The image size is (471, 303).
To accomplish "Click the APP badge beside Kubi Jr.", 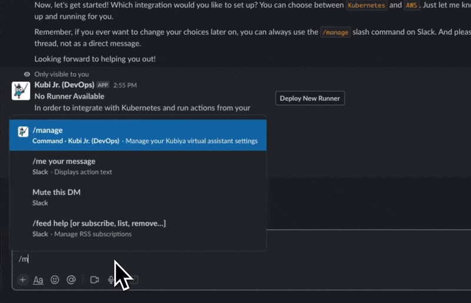I will (103, 85).
